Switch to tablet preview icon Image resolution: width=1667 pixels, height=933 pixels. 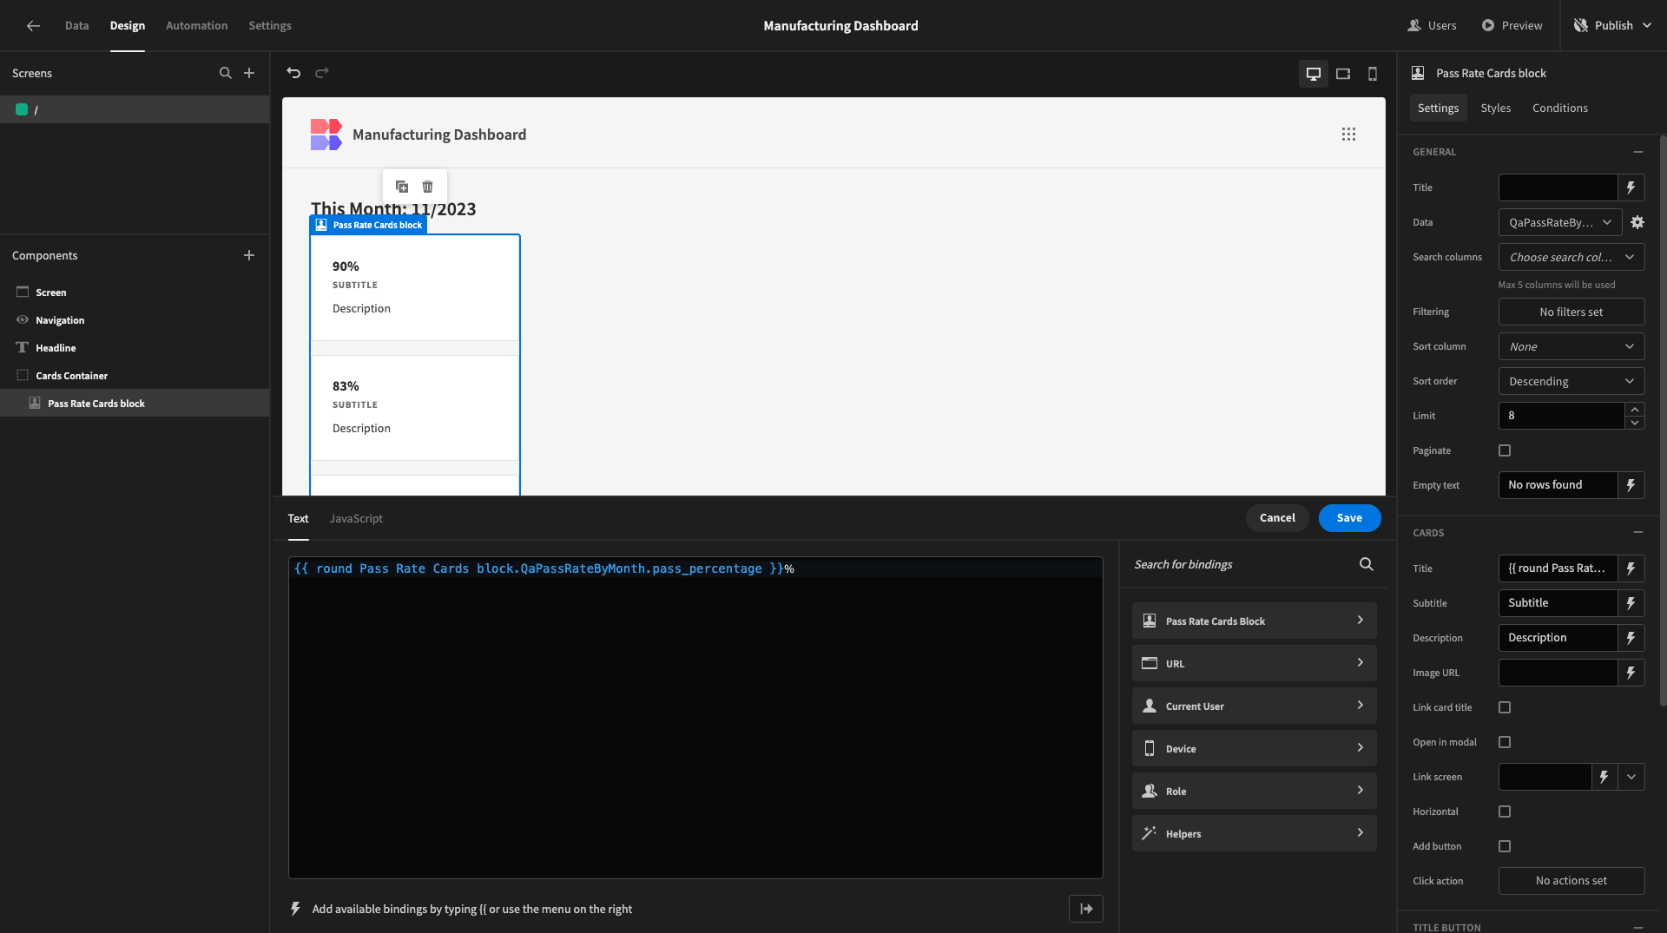(x=1343, y=74)
